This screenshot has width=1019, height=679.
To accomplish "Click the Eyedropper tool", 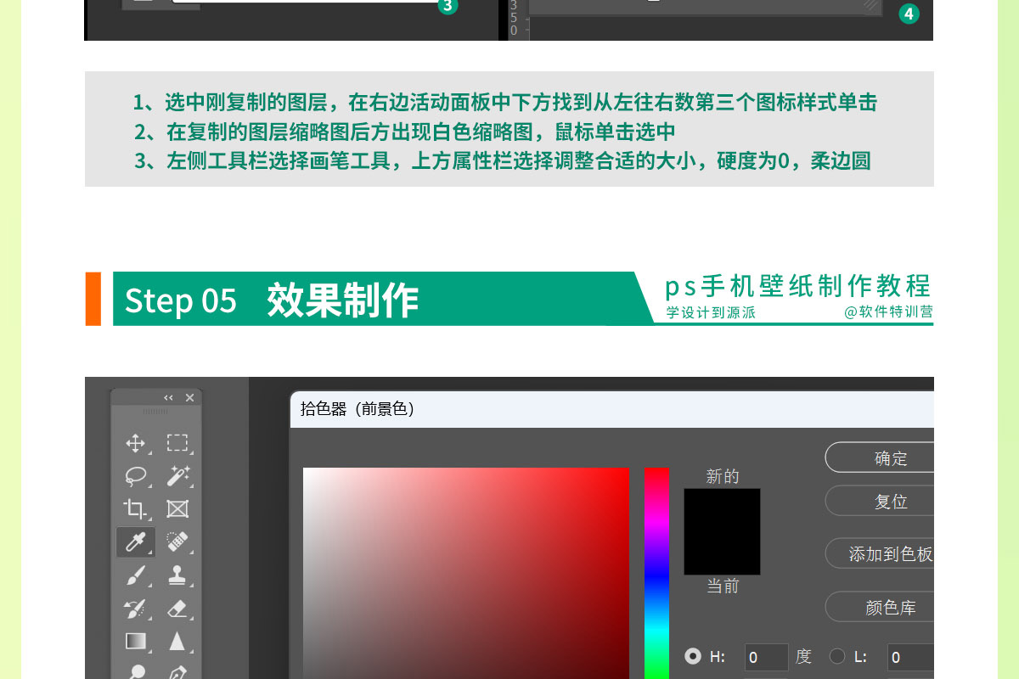I will coord(135,542).
